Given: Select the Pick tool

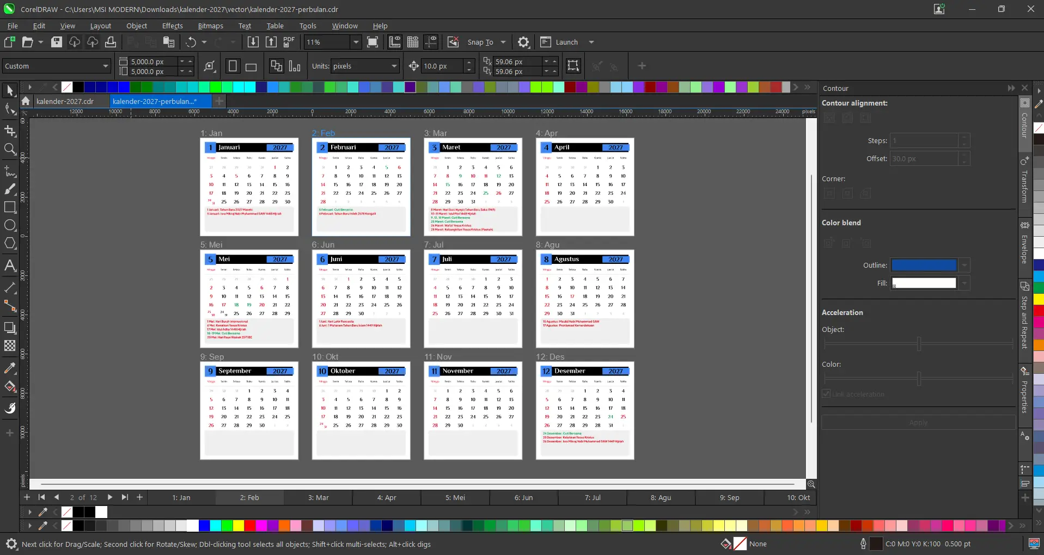Looking at the screenshot, I should pos(10,90).
